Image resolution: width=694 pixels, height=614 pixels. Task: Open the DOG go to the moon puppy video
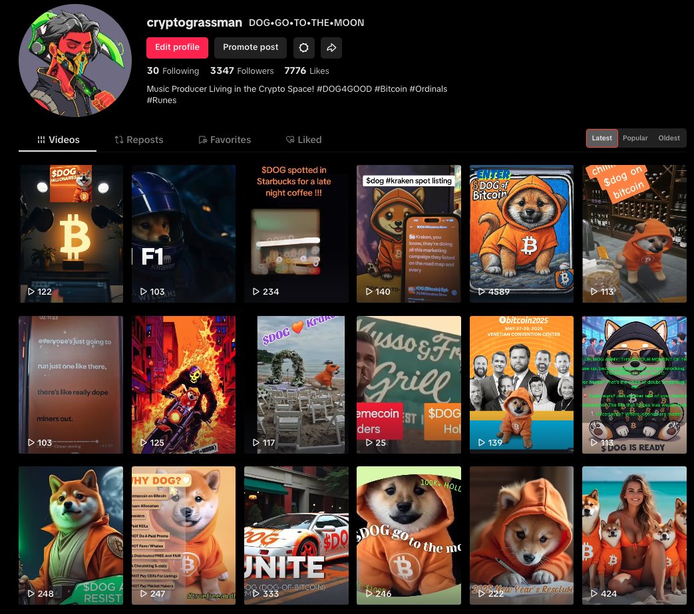[x=409, y=536]
